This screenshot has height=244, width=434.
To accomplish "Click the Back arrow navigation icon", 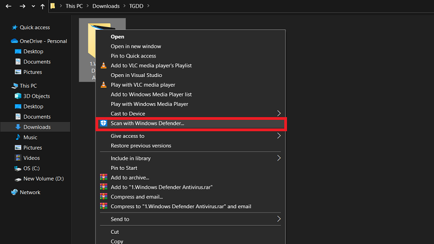I will pyautogui.click(x=8, y=7).
